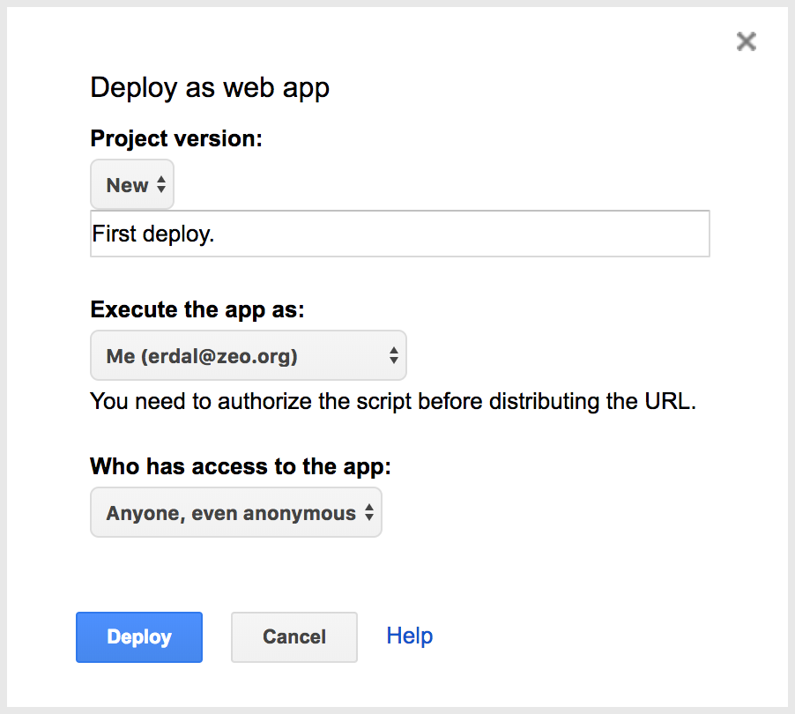The image size is (795, 714).
Task: Expand the Who has access selector
Action: [x=235, y=513]
